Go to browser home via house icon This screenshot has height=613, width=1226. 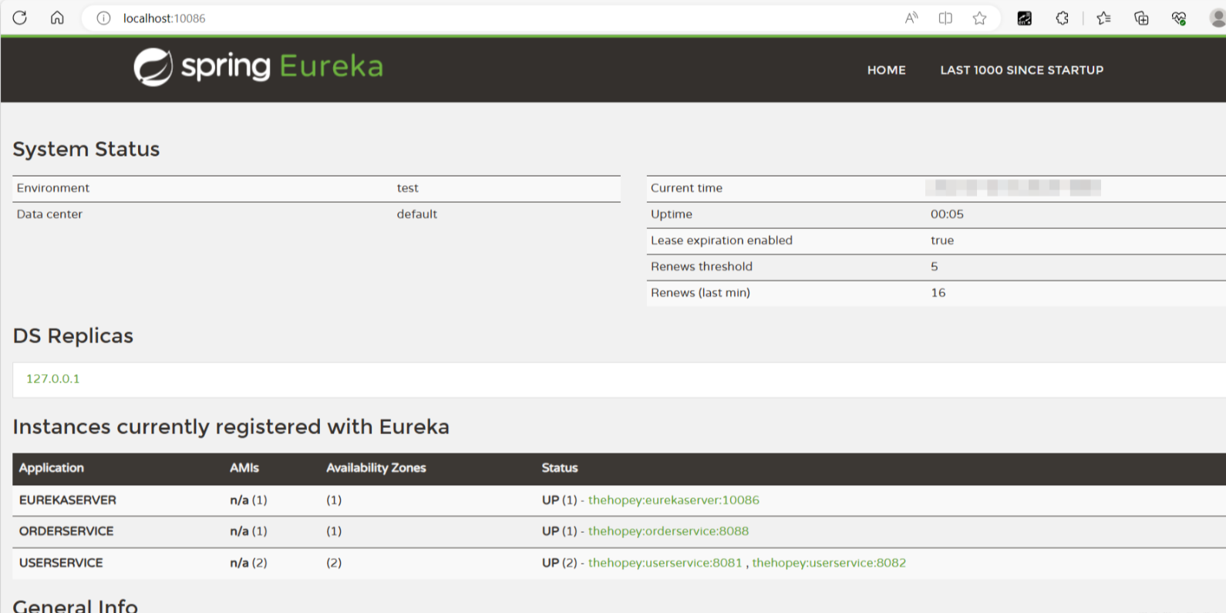point(57,18)
